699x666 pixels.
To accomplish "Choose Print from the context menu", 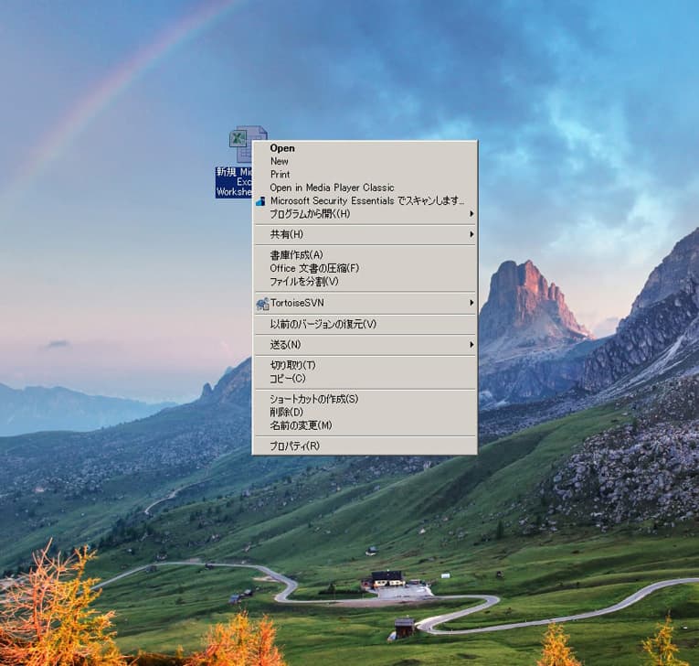I will click(280, 175).
